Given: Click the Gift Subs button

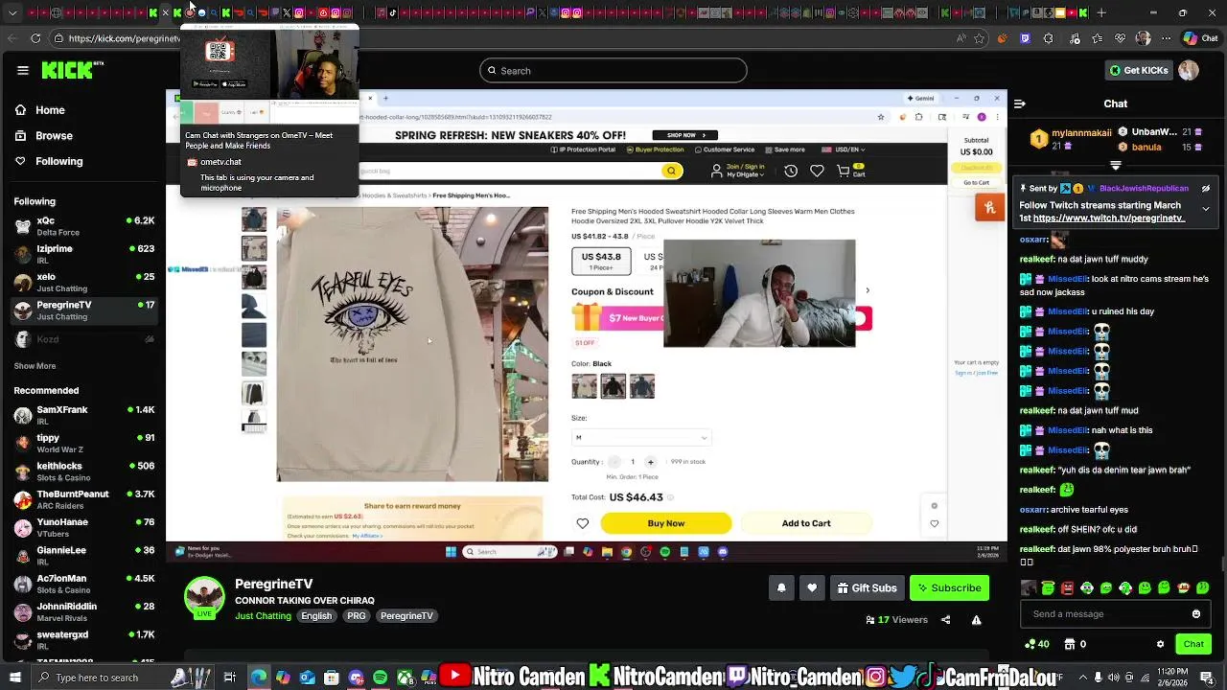Looking at the screenshot, I should tap(867, 587).
